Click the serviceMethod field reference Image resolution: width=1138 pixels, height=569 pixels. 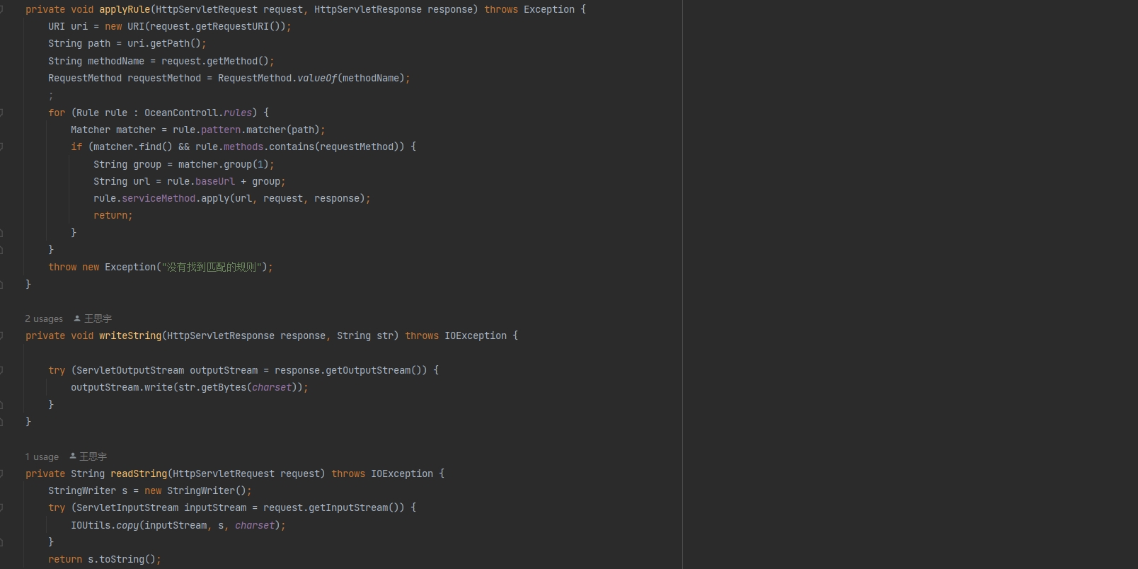click(159, 198)
